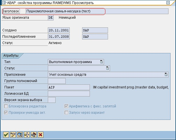Toggle the Запуск через вариант checkbox
This screenshot has height=140, width=176.
coord(66,113)
